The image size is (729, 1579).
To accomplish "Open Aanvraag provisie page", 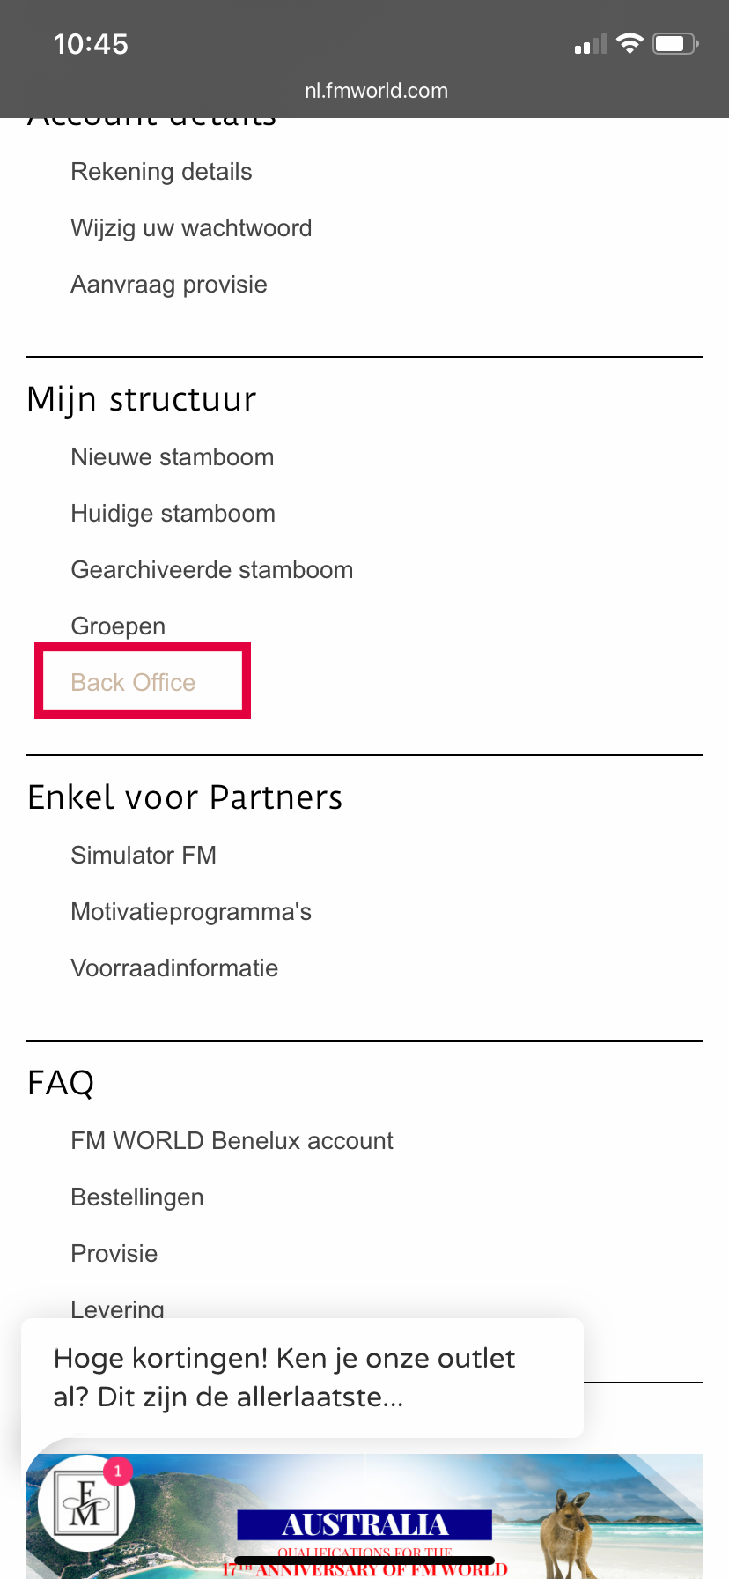I will (169, 285).
